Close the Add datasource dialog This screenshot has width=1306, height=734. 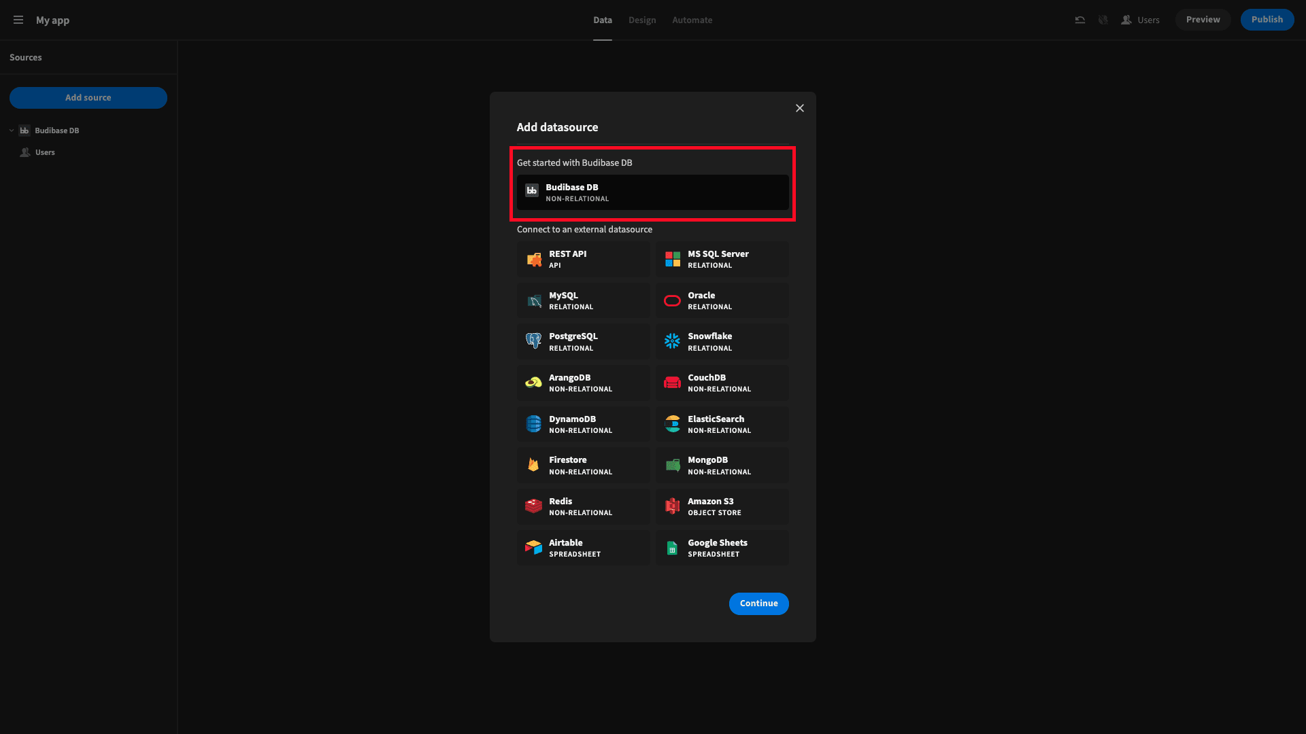click(x=800, y=108)
